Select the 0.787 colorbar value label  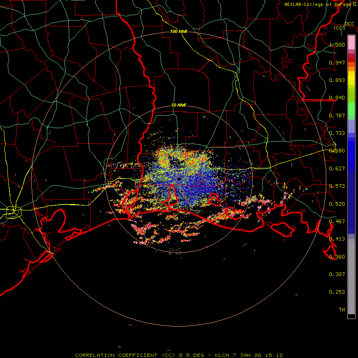coord(337,115)
